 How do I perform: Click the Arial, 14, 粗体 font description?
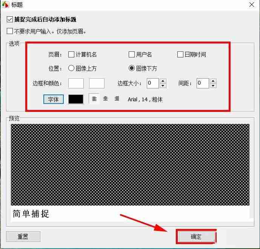[x=145, y=99]
